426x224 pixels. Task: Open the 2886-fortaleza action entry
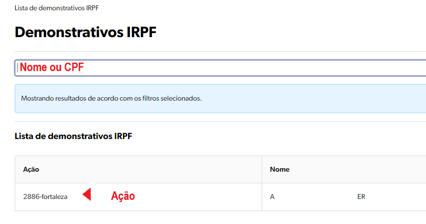pyautogui.click(x=45, y=197)
